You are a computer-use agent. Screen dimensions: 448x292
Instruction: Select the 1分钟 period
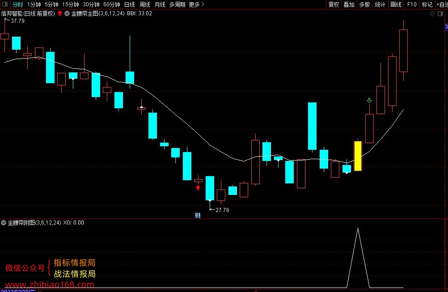coord(34,4)
